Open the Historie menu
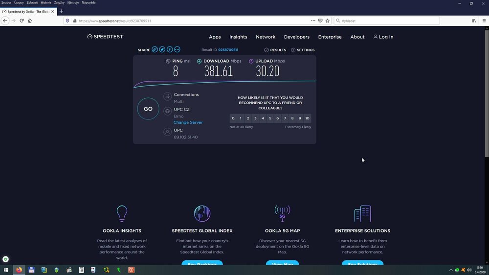Screen dimensions: 489x275 [x=46, y=2]
